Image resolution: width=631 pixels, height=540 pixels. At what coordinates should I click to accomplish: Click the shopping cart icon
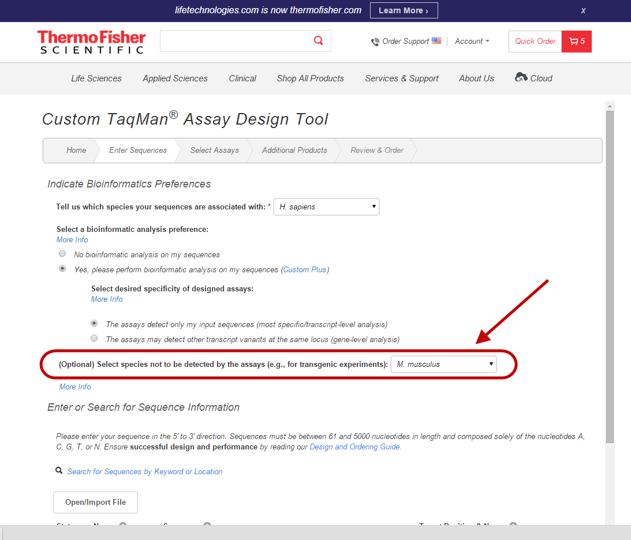click(573, 42)
